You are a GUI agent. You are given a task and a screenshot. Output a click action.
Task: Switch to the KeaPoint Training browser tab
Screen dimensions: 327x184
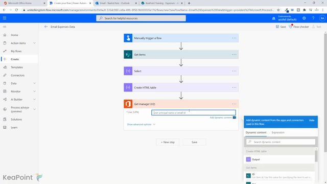tap(162, 3)
